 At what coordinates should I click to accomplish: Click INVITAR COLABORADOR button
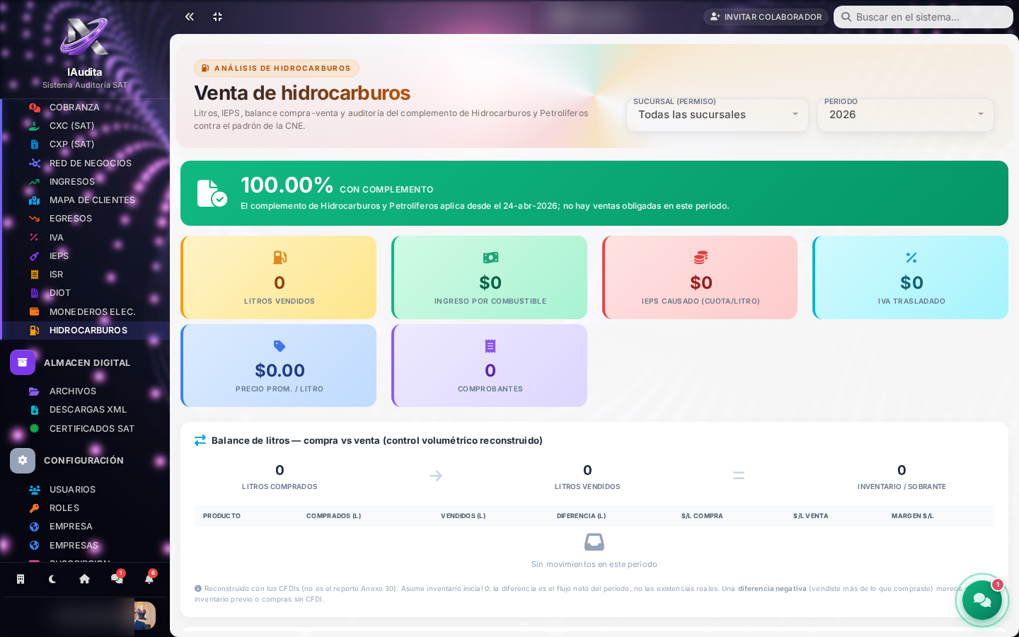coord(766,17)
